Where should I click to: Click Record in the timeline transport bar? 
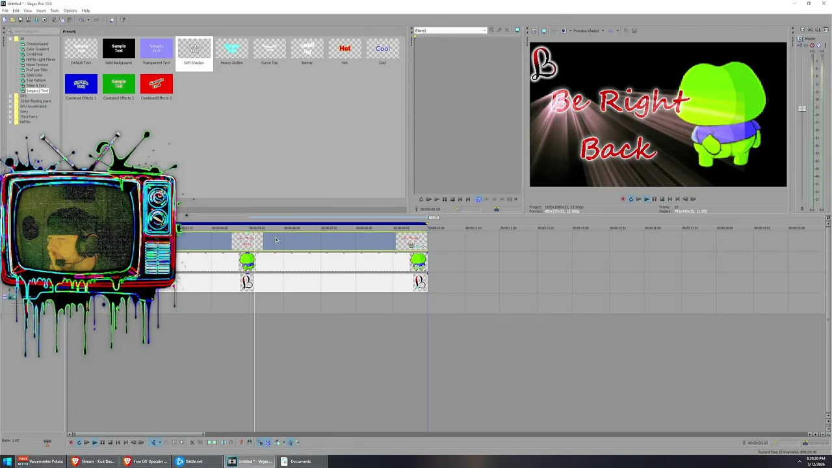tap(71, 443)
